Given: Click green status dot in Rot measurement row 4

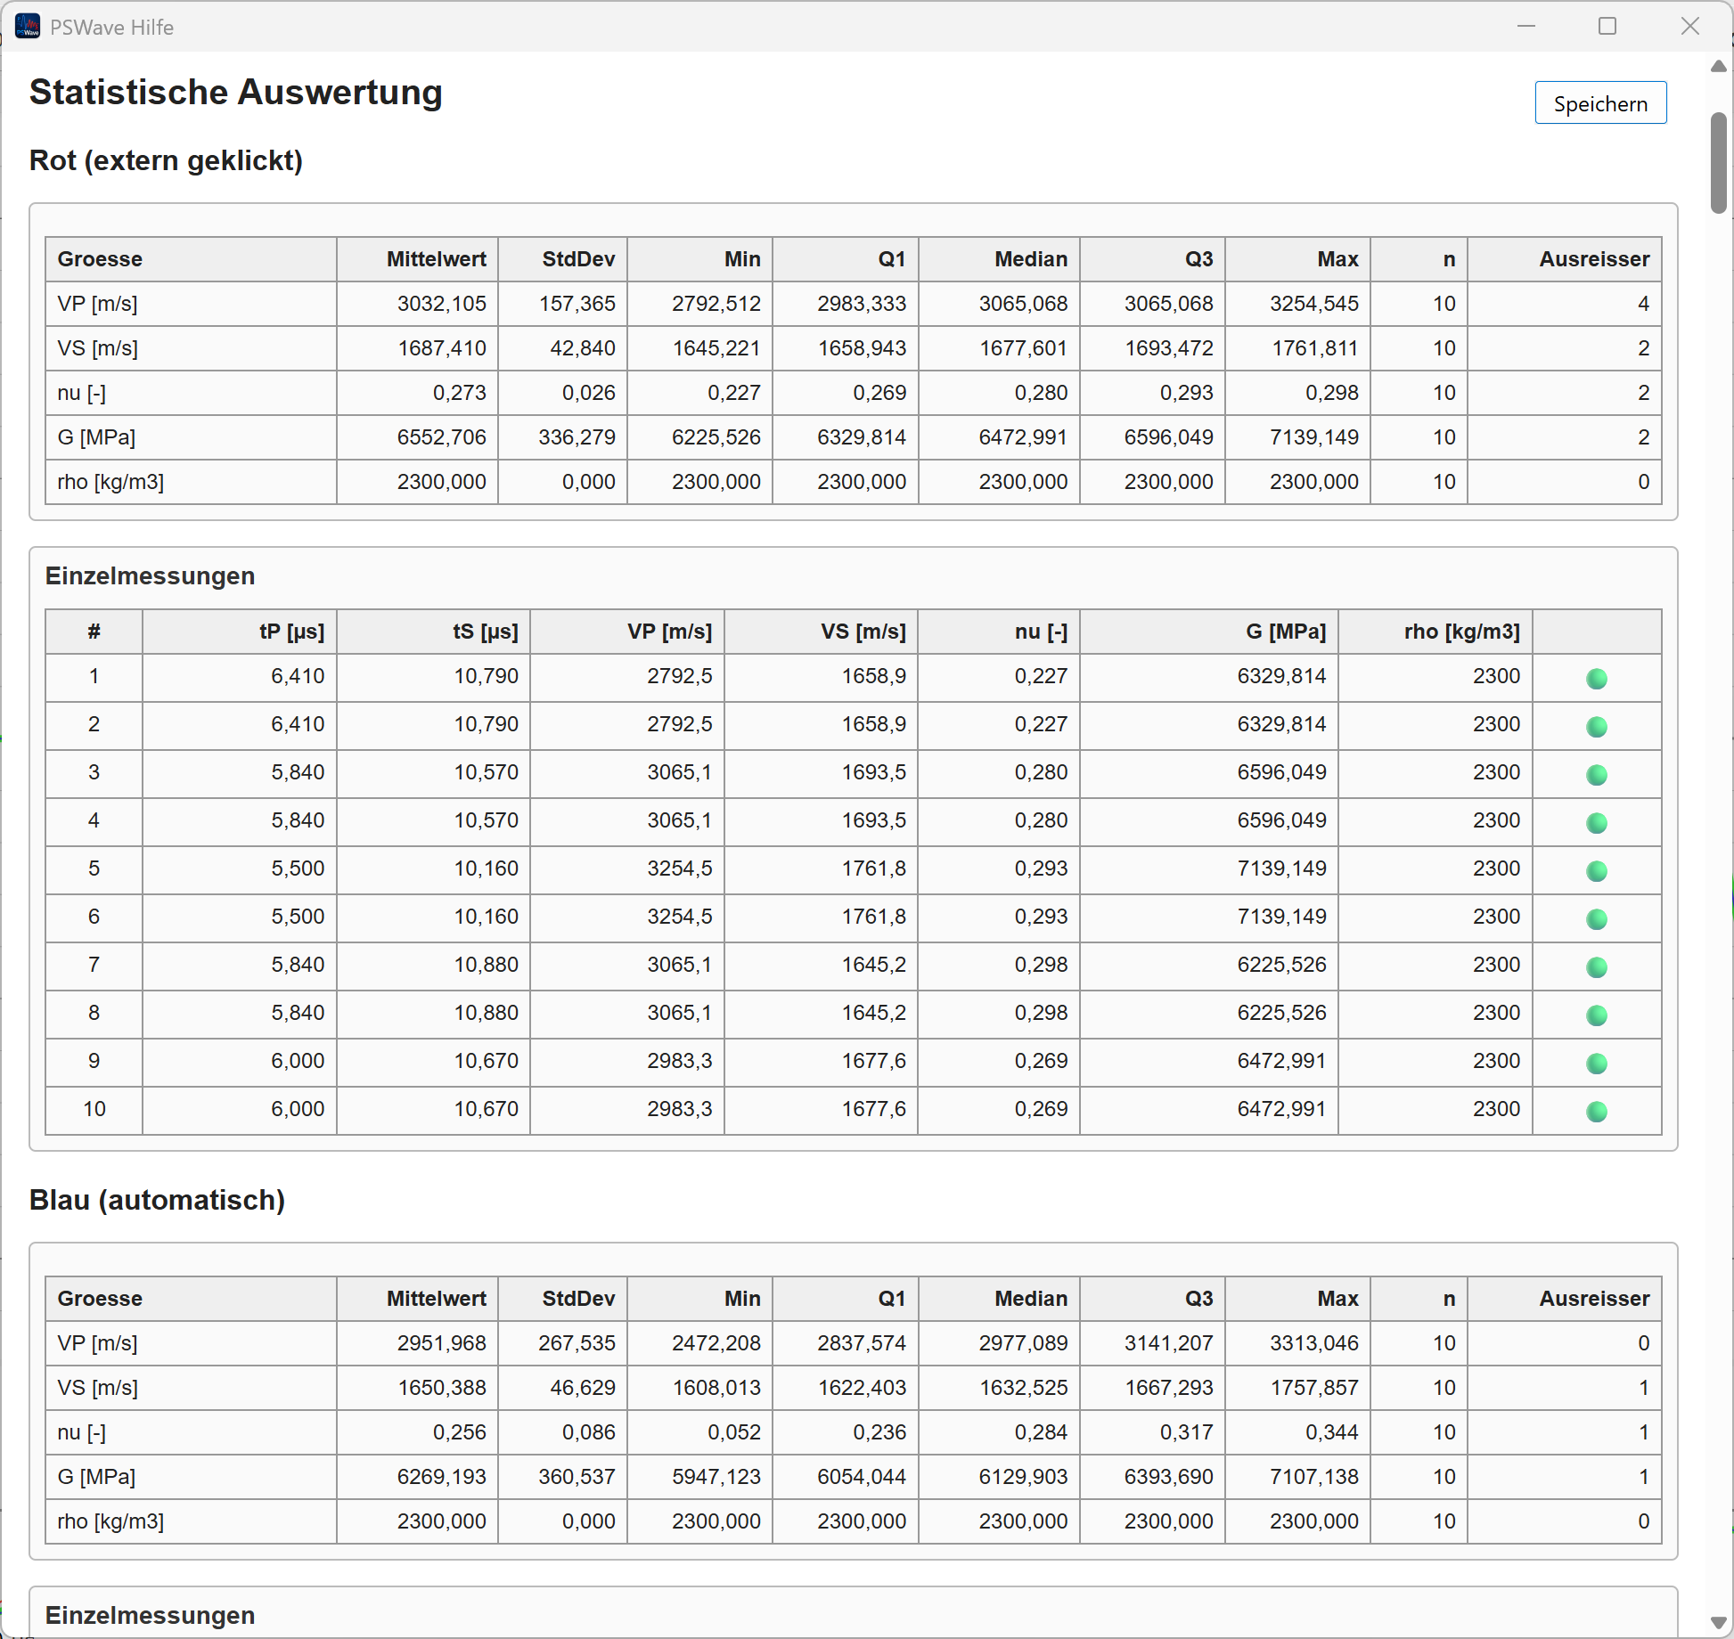Looking at the screenshot, I should pos(1597,823).
